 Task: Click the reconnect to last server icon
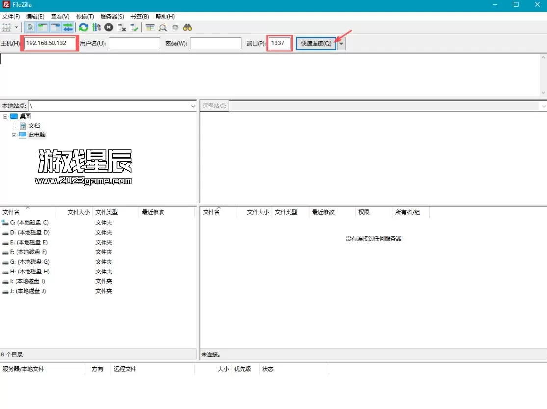click(134, 27)
